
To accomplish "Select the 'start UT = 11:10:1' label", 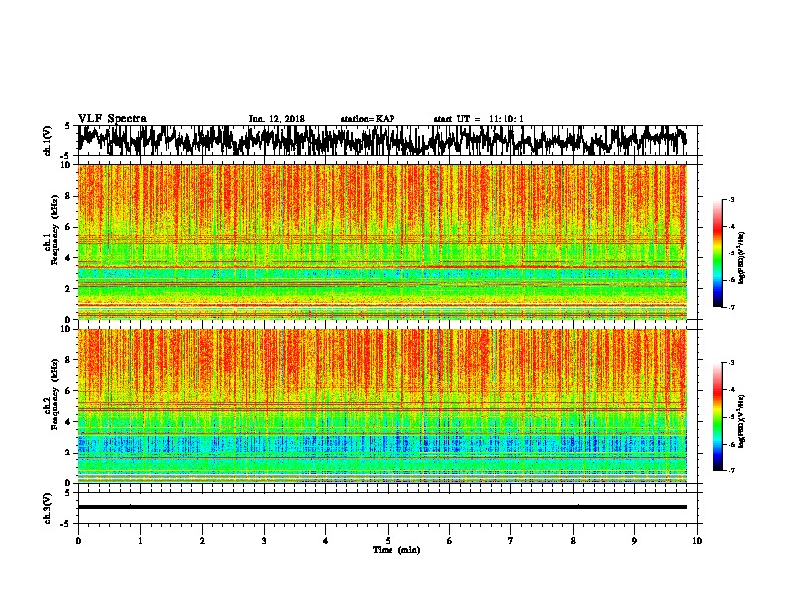I will tap(479, 119).
